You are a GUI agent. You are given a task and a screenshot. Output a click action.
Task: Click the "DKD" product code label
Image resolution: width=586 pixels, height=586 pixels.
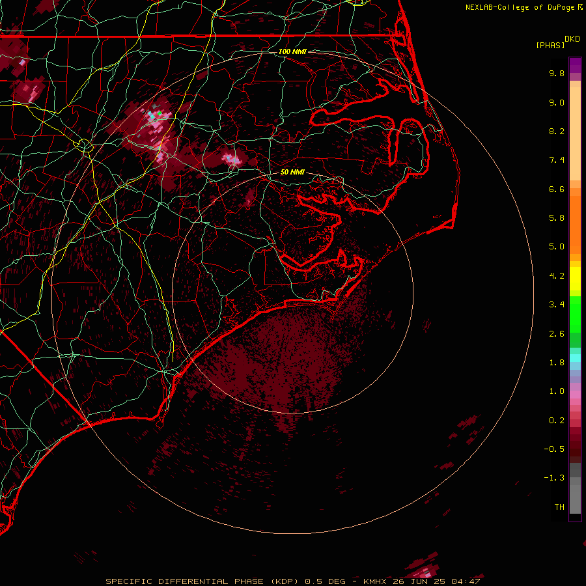(572, 39)
